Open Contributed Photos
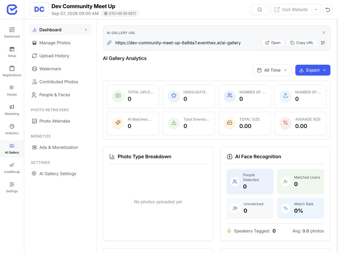This screenshot has width=338, height=253. tap(60, 82)
